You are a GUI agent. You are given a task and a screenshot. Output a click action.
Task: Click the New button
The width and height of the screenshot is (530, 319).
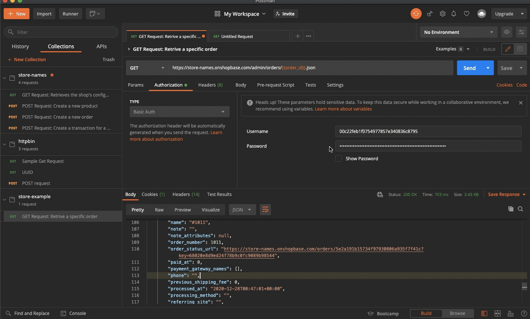click(x=17, y=14)
